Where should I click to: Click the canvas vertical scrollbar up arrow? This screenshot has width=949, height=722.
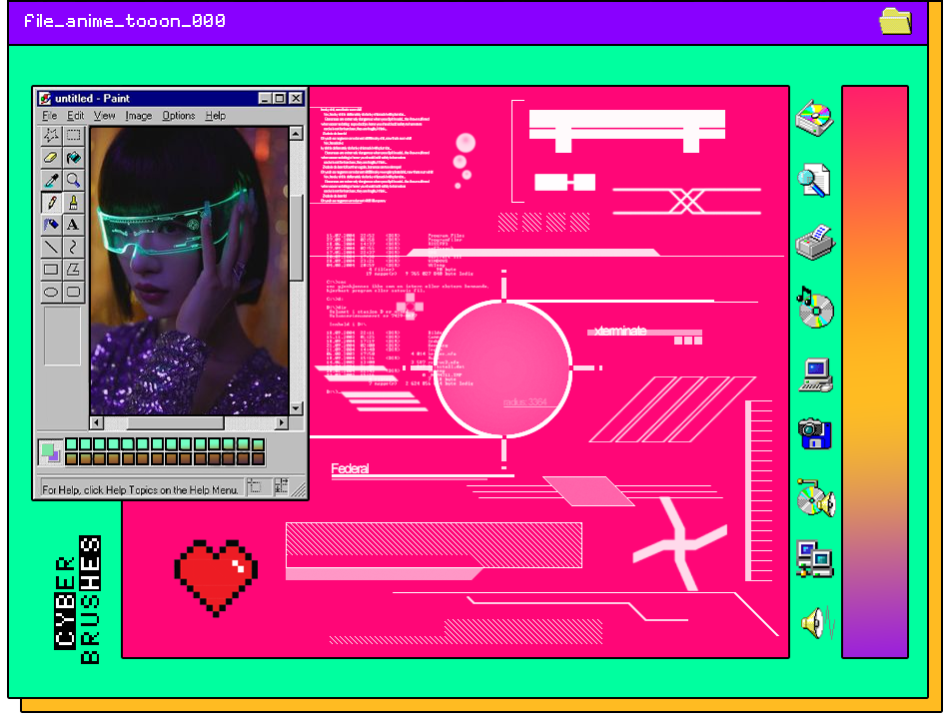click(296, 133)
